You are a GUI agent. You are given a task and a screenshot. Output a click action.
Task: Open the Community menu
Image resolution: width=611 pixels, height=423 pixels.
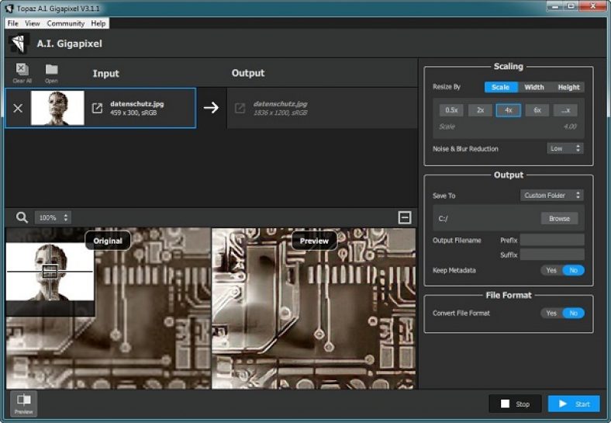[65, 23]
